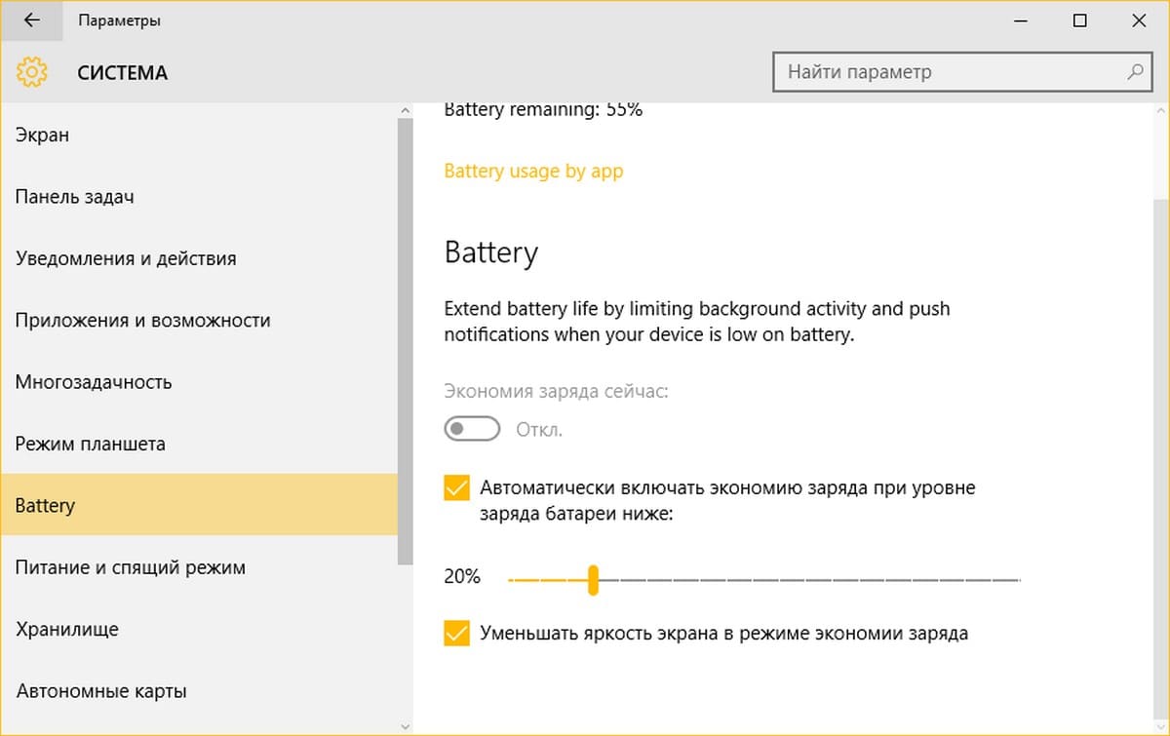Click the search magnifier icon
Screen dimensions: 1170x736
tap(1134, 72)
